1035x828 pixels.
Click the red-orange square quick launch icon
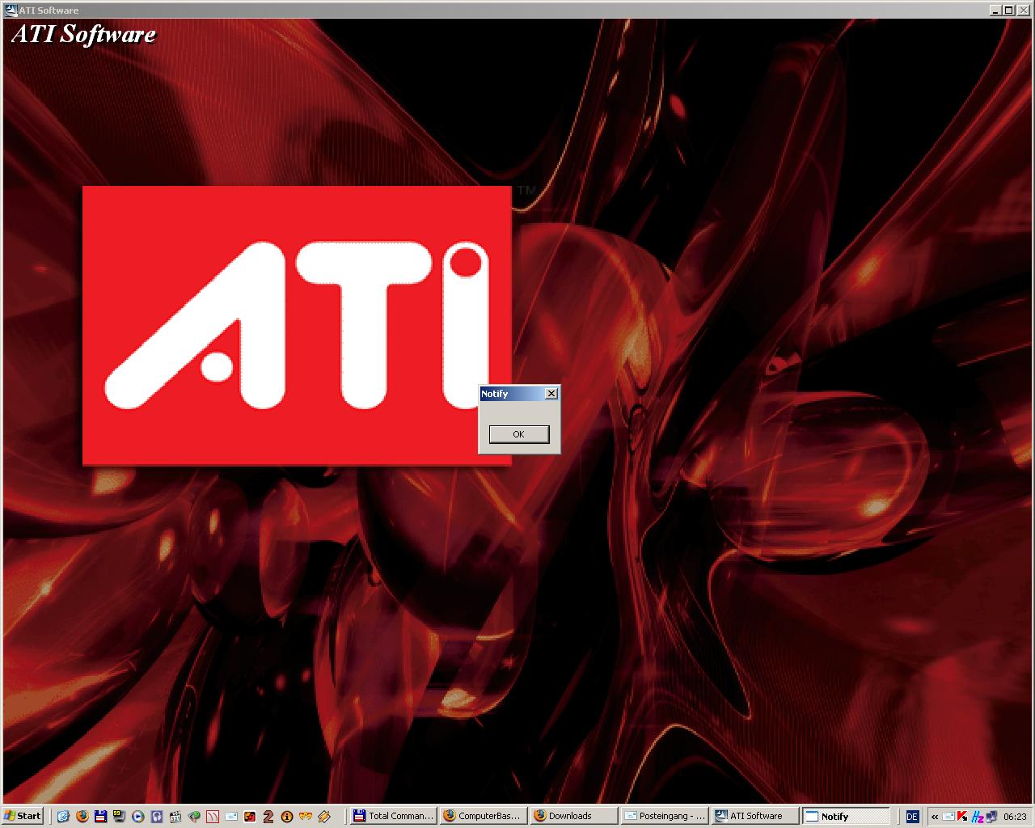click(x=250, y=817)
